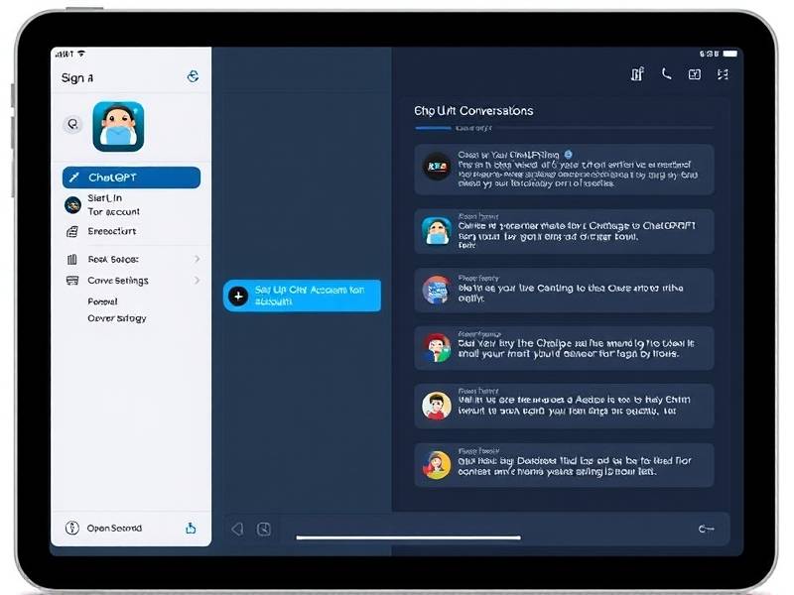Expand the Conve Settings row chevron
Viewport: 794px width, 595px height.
point(197,281)
